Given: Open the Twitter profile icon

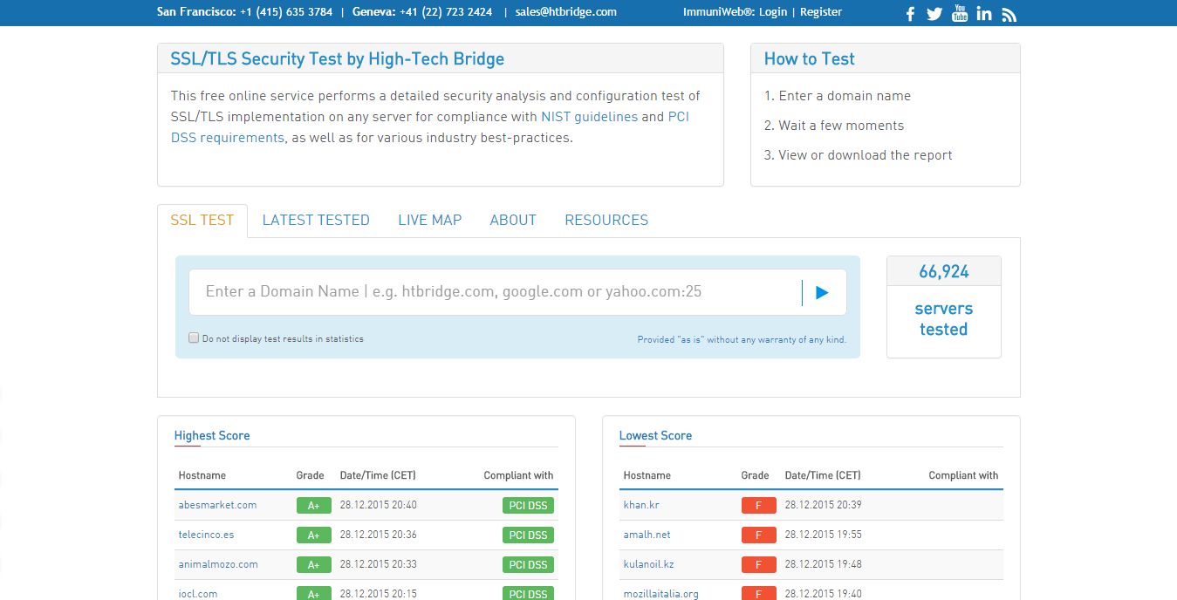Looking at the screenshot, I should (x=934, y=13).
